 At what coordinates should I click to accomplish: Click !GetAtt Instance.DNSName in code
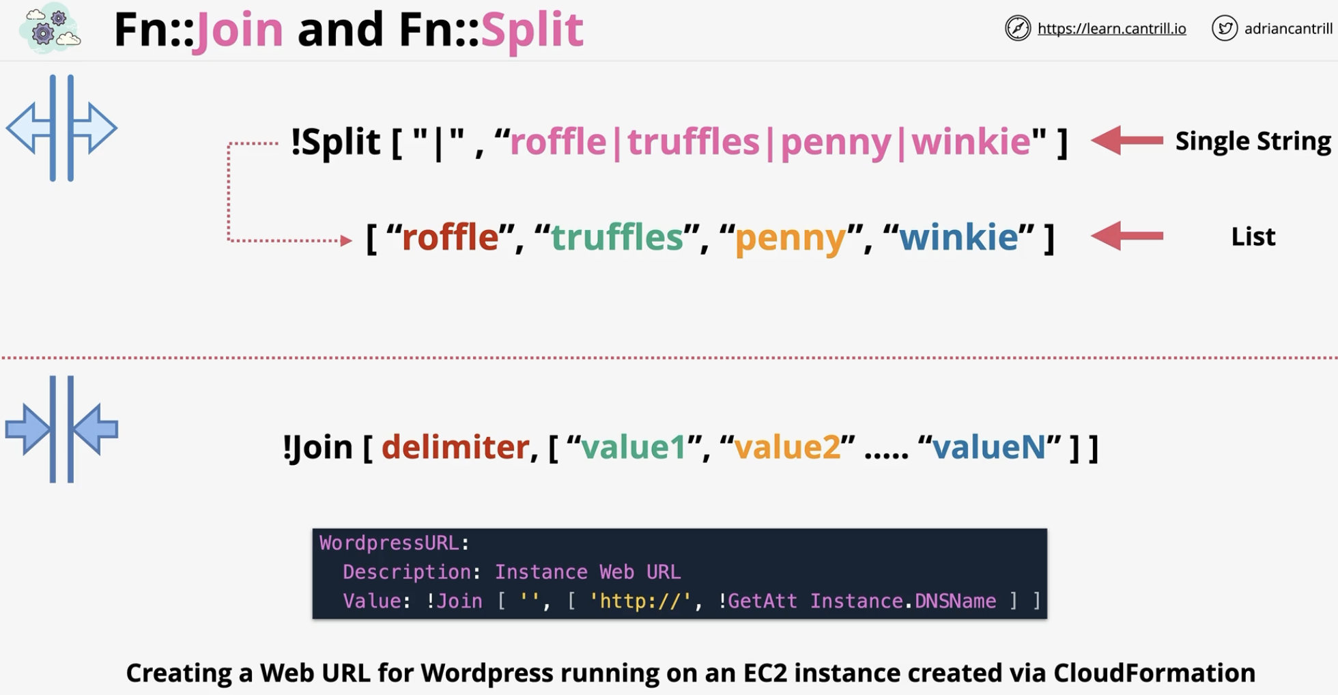pyautogui.click(x=857, y=601)
